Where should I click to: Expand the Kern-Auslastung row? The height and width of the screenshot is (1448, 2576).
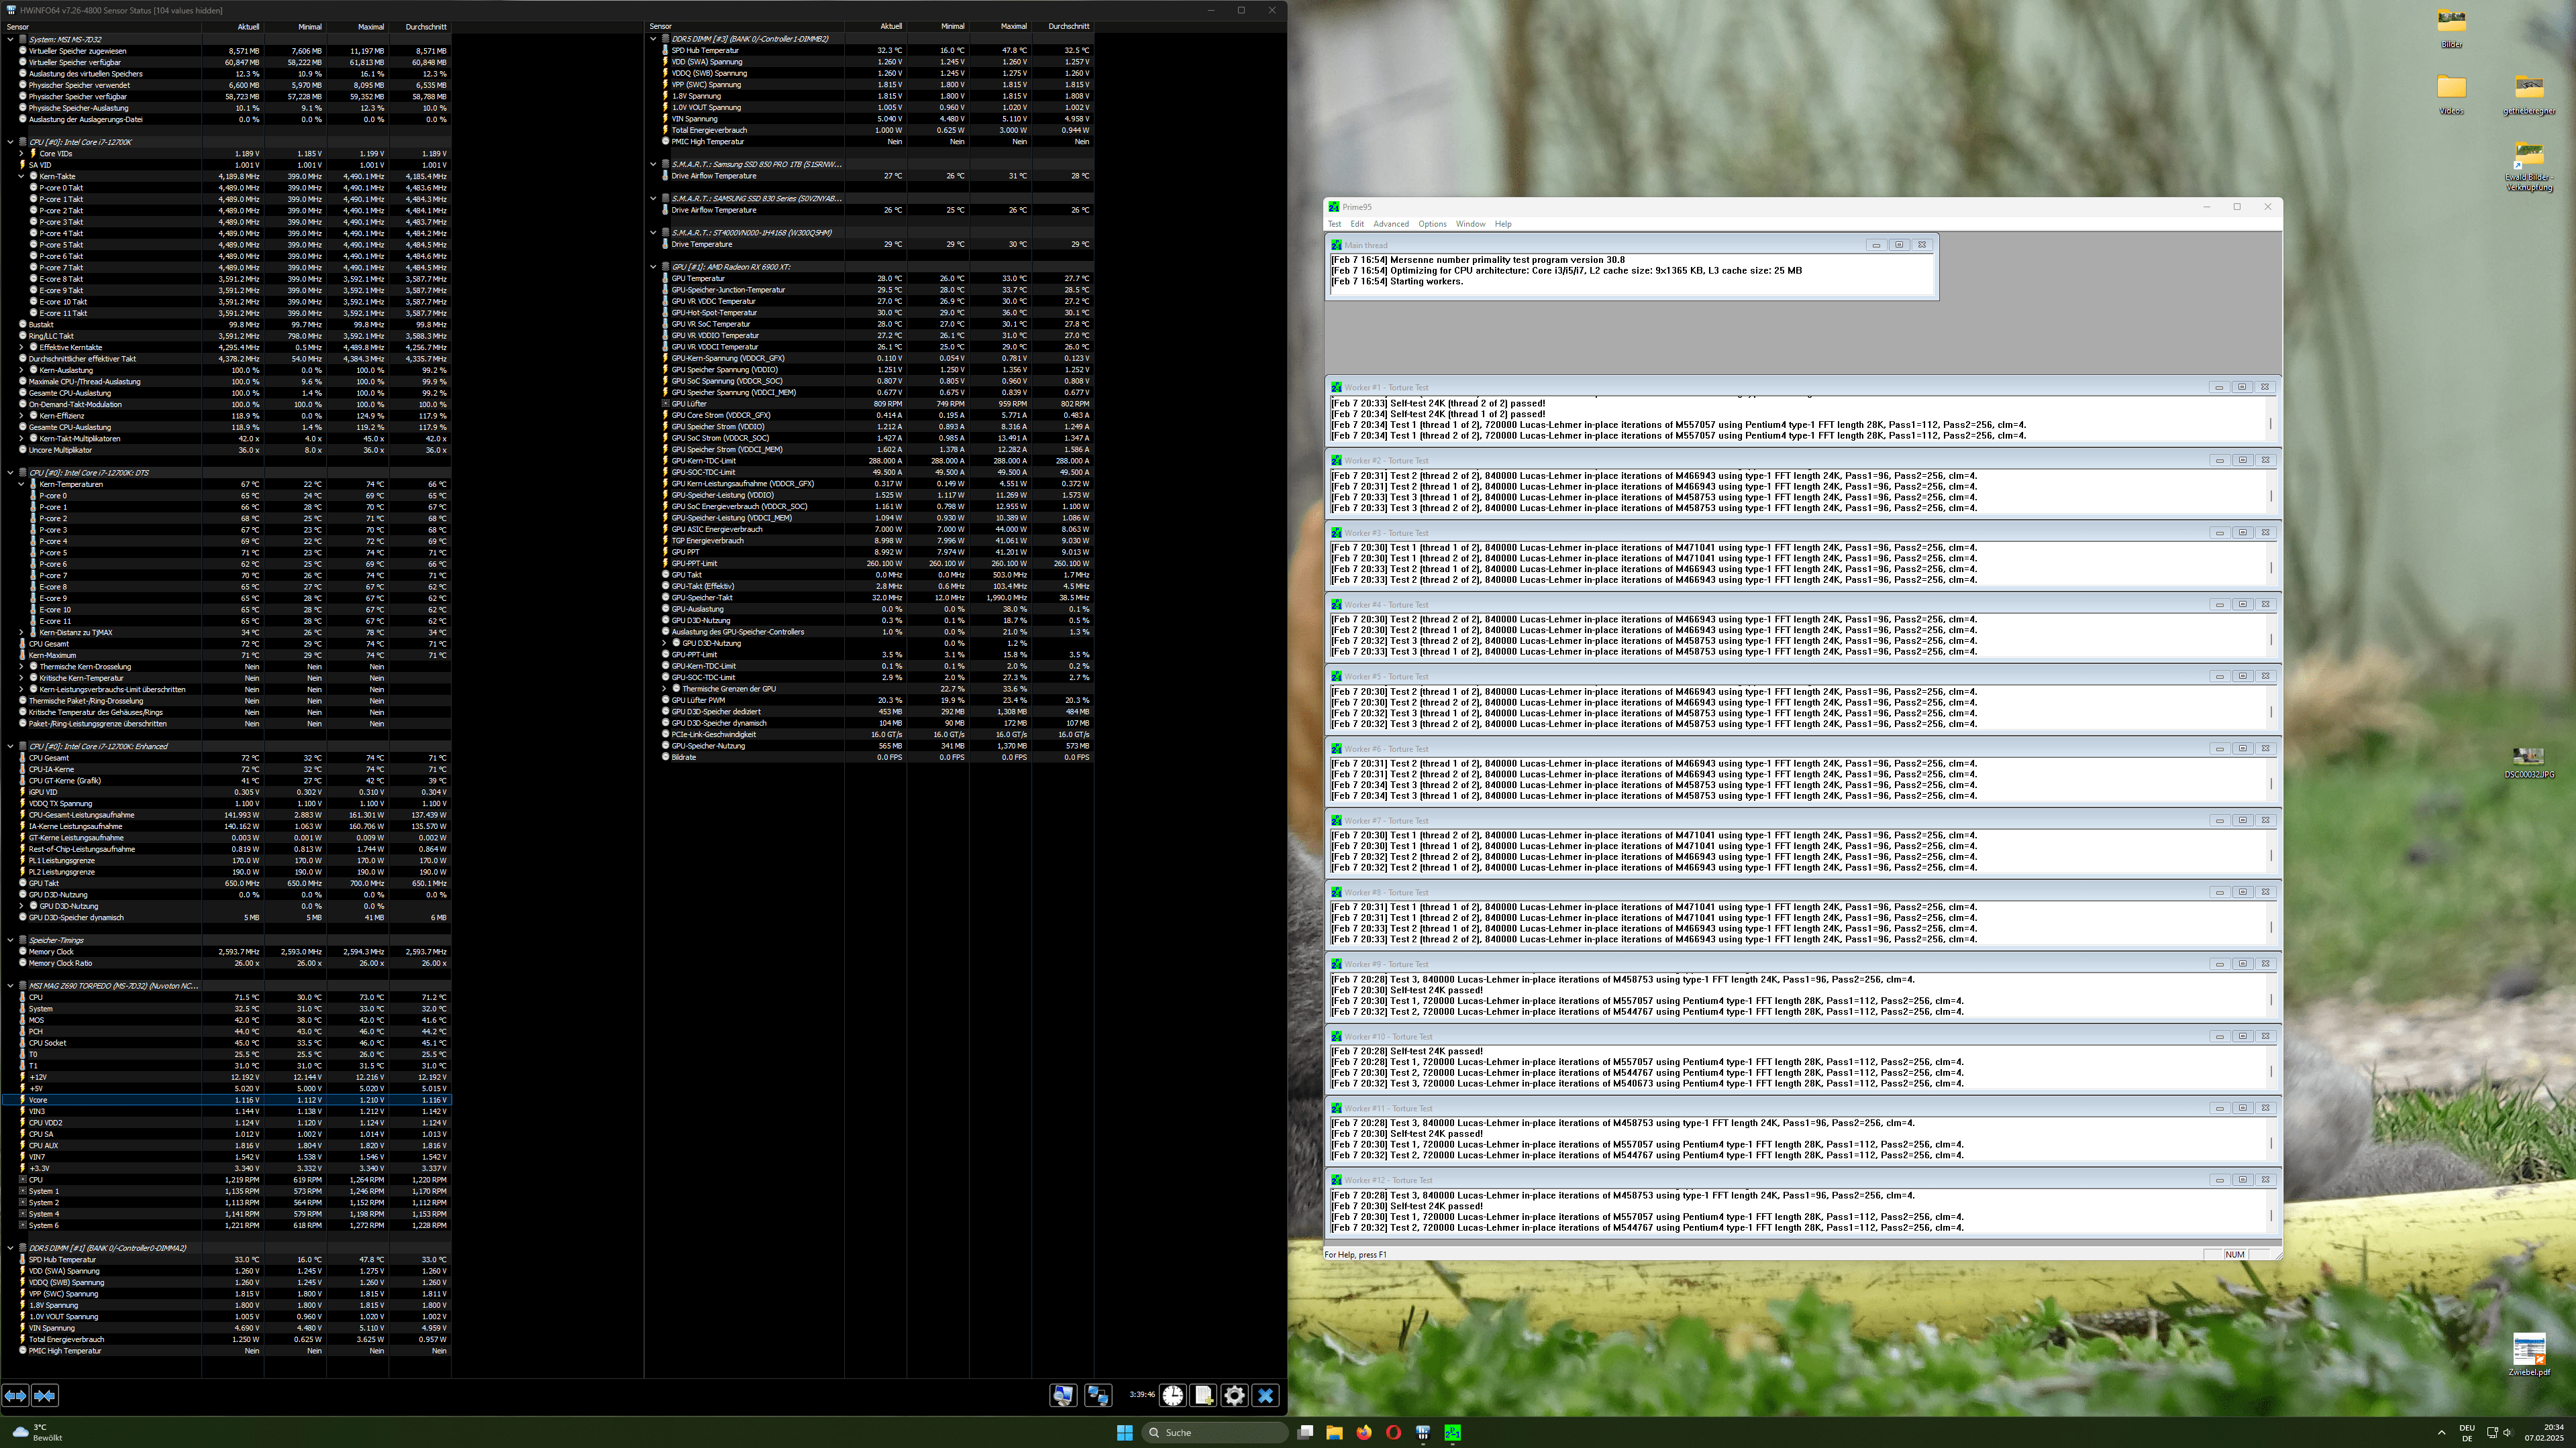click(x=21, y=370)
